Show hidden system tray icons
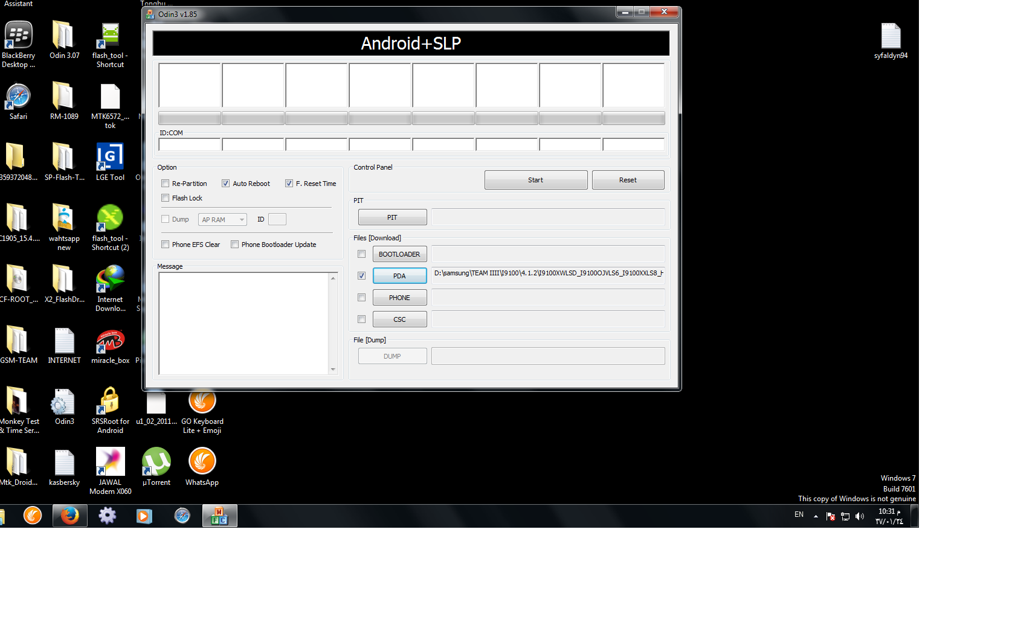This screenshot has width=1015, height=634. coord(816,516)
